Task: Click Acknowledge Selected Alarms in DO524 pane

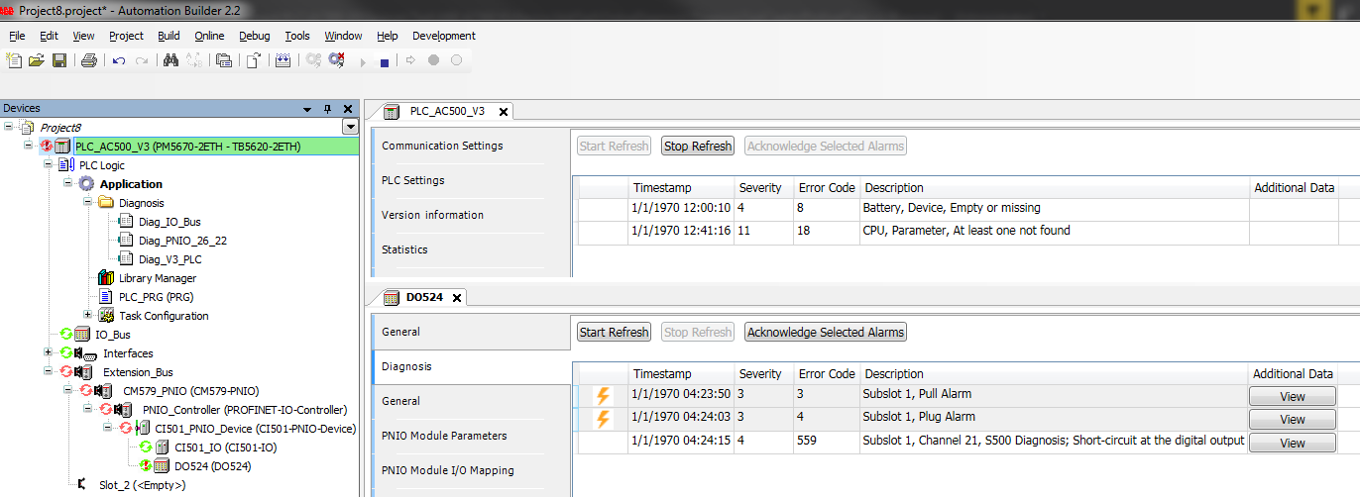Action: tap(825, 333)
